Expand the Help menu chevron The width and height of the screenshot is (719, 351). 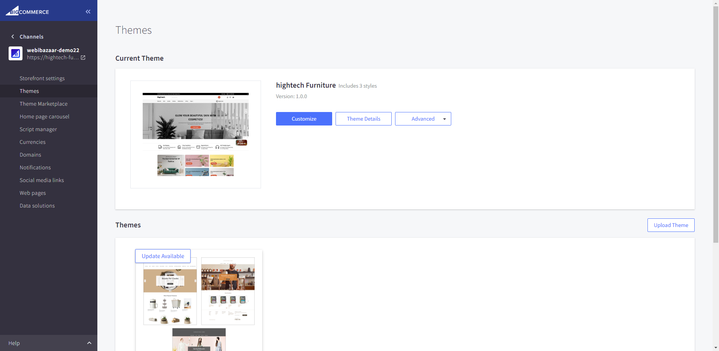tap(89, 343)
